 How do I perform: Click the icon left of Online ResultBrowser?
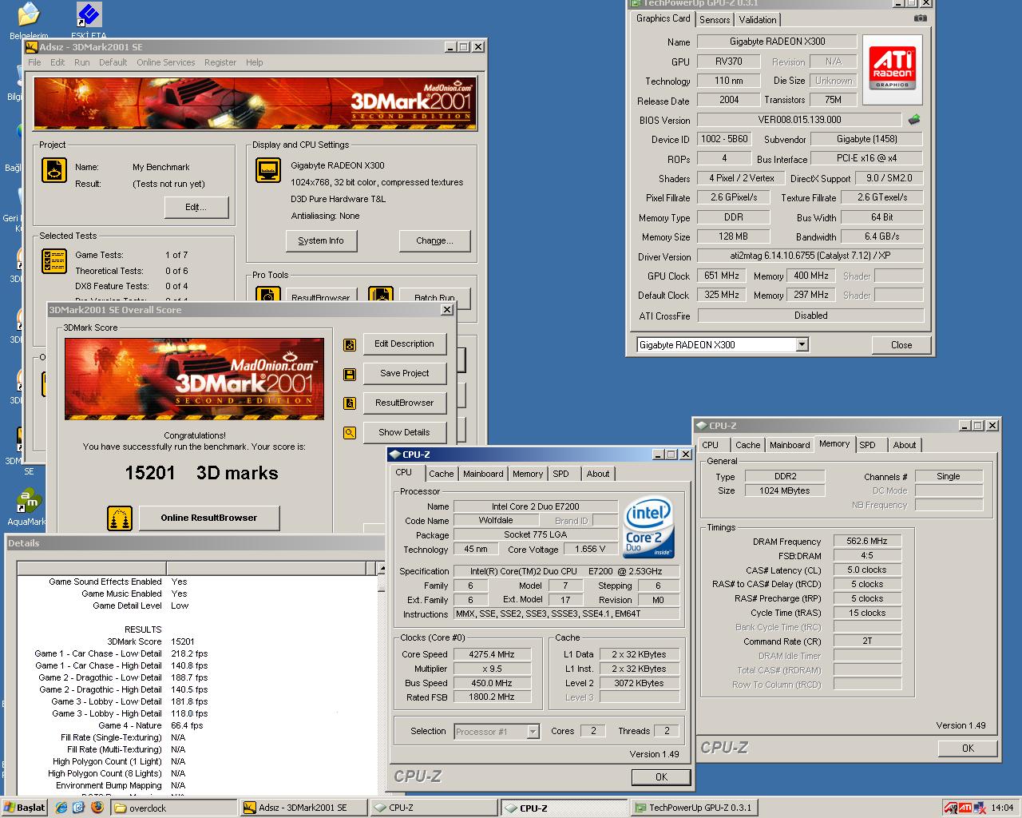tap(120, 518)
